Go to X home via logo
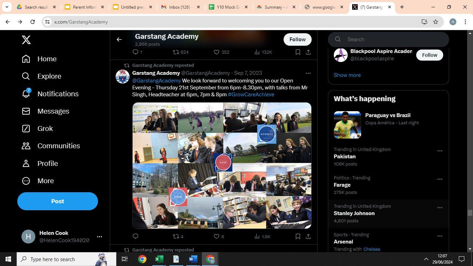 coord(26,40)
